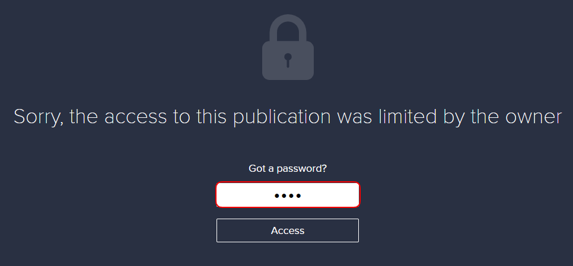Image resolution: width=573 pixels, height=266 pixels.
Task: Click the shackle of the padlock icon
Action: [x=288, y=28]
